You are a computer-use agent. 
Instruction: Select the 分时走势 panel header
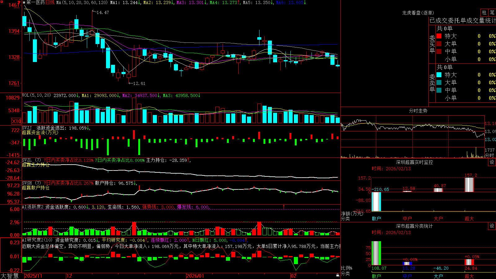click(418, 111)
